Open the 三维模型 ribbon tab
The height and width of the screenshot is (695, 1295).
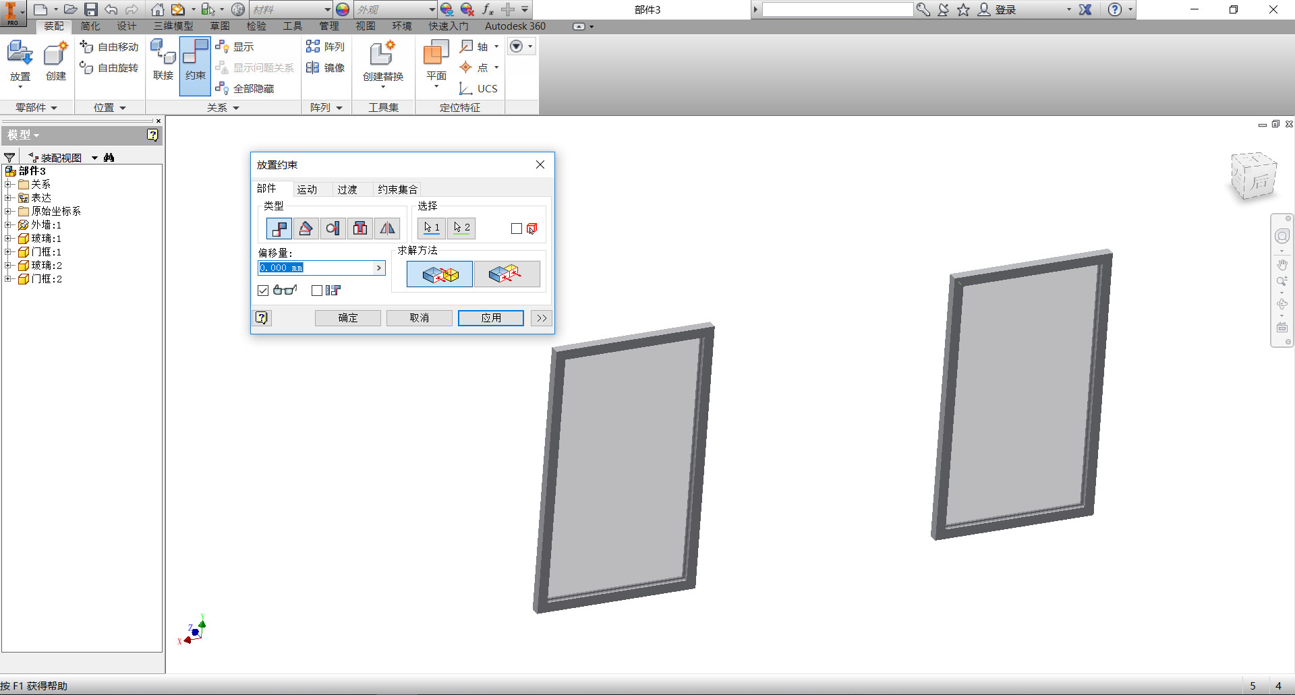click(x=173, y=26)
